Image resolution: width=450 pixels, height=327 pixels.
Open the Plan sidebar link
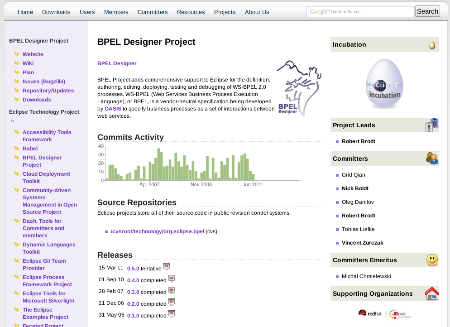(29, 72)
